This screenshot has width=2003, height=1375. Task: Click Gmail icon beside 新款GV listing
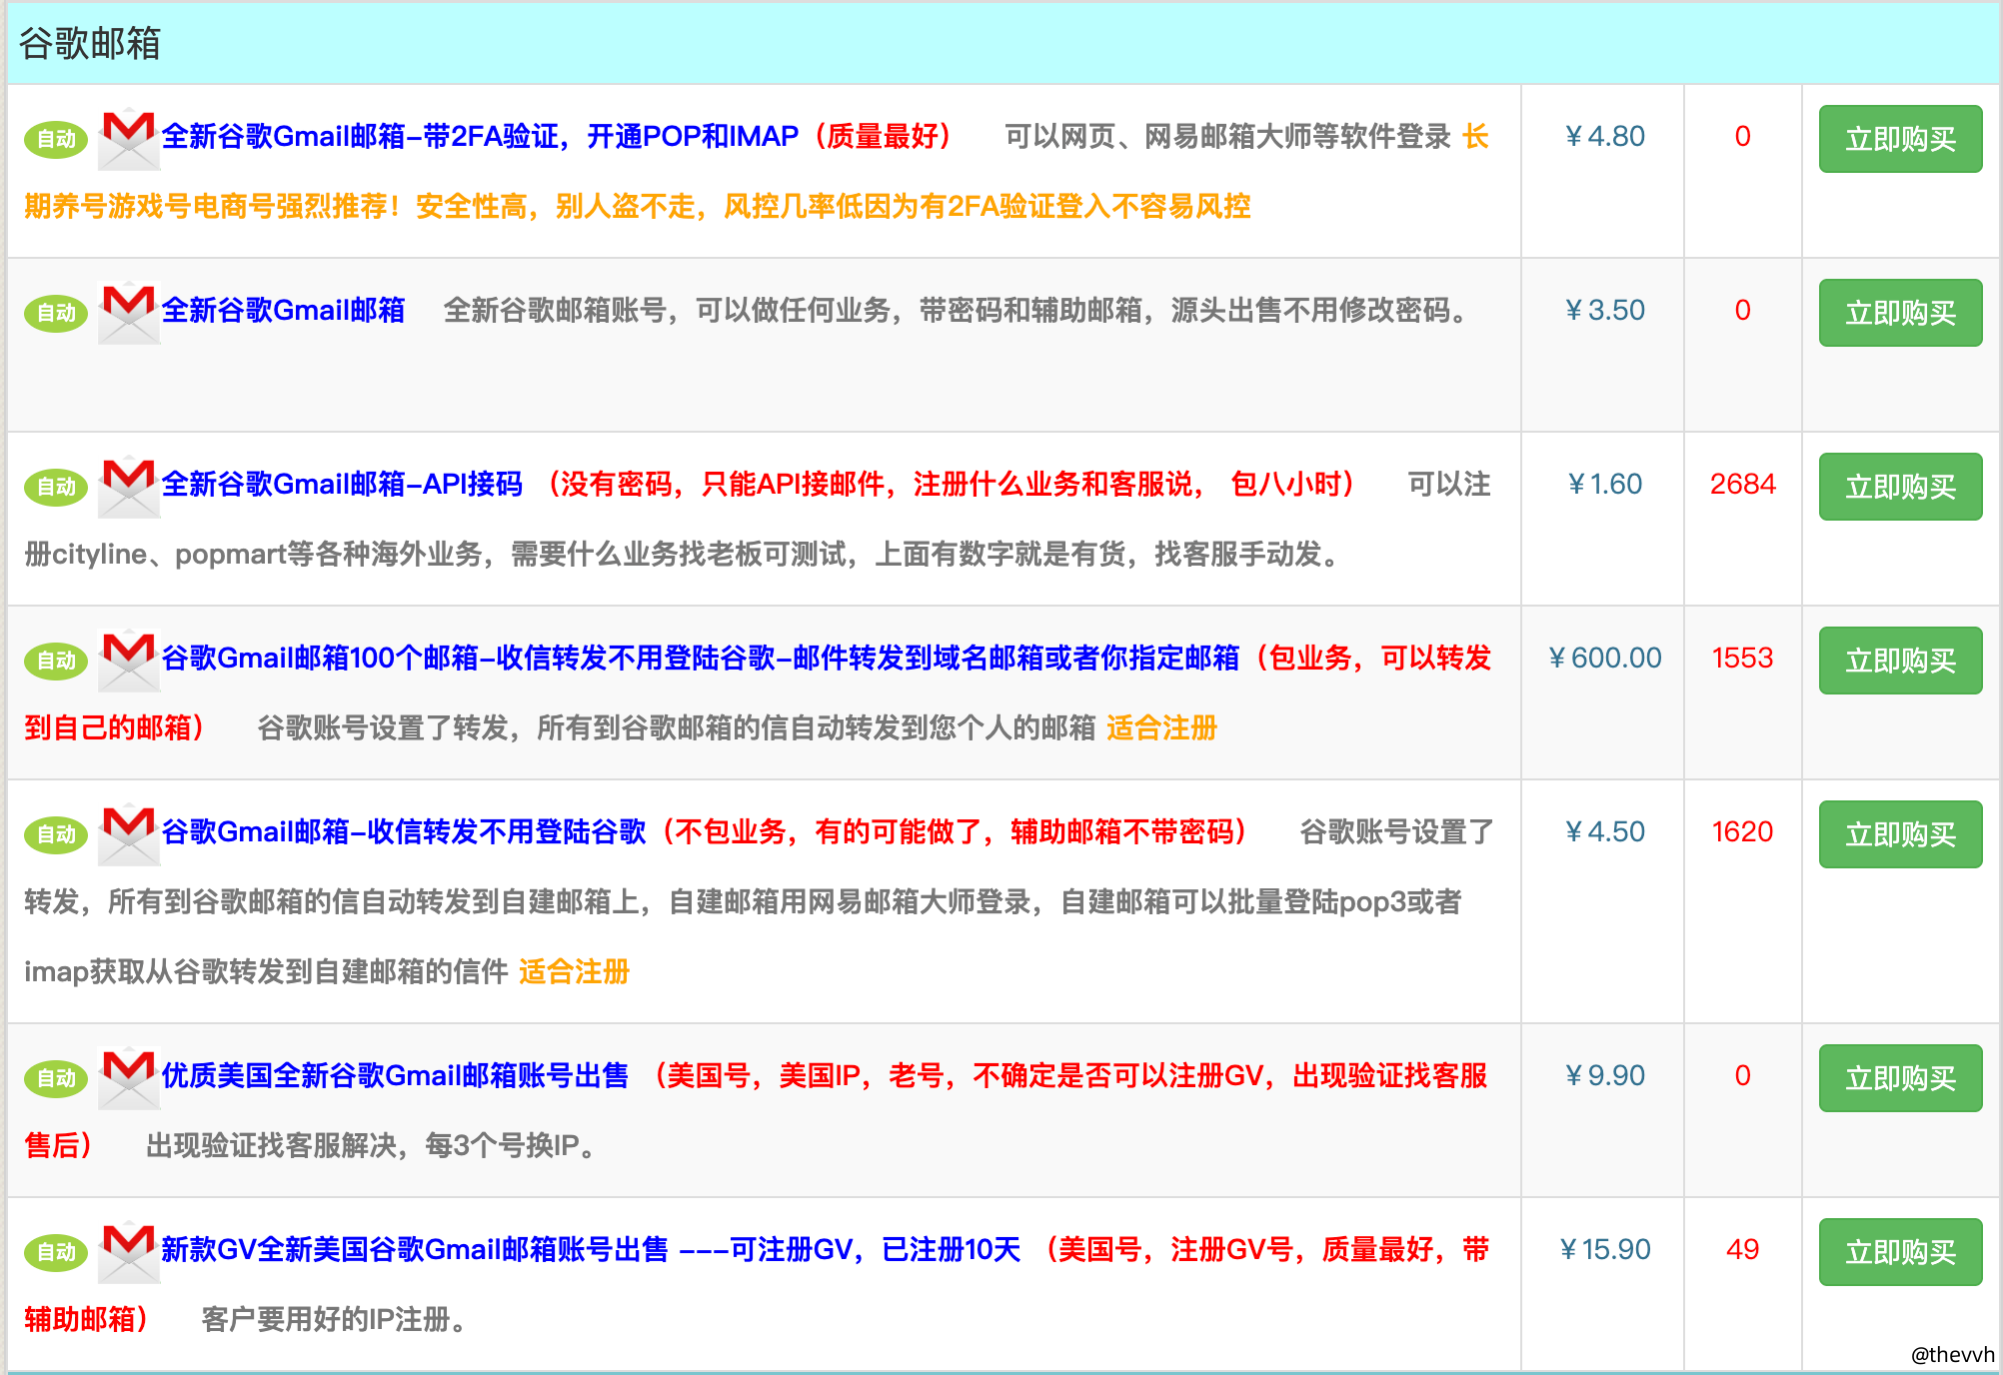129,1252
